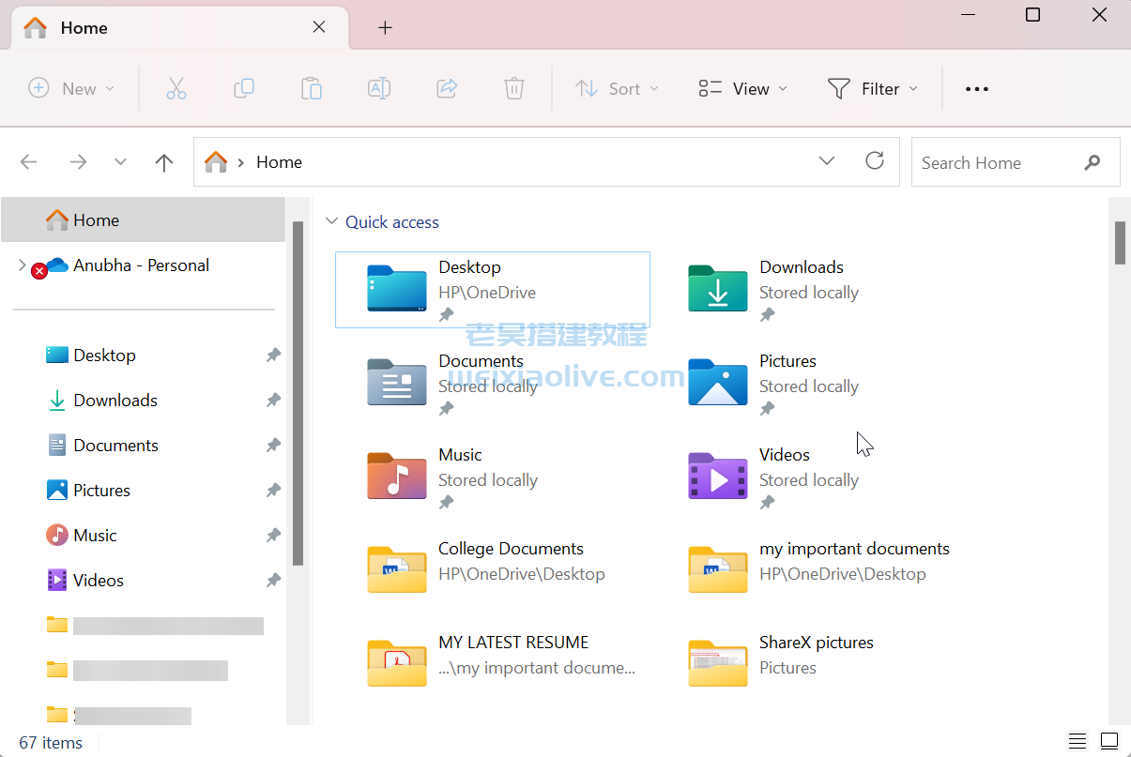This screenshot has width=1131, height=757.
Task: Click the Refresh icon beside the address bar
Action: 875,160
